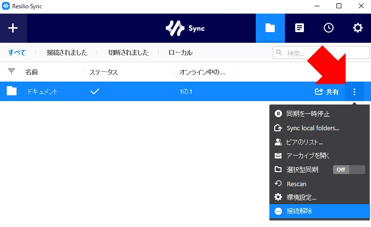Viewport: 371px width, 227px height.
Task: Click the minus disconnect icon
Action: click(278, 211)
